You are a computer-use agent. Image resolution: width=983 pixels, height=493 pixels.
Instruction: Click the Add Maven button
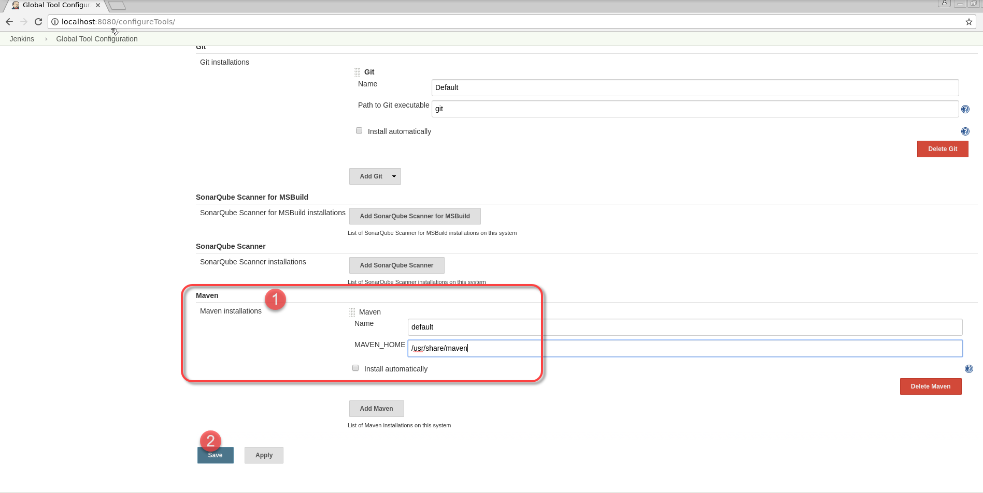[x=377, y=409]
